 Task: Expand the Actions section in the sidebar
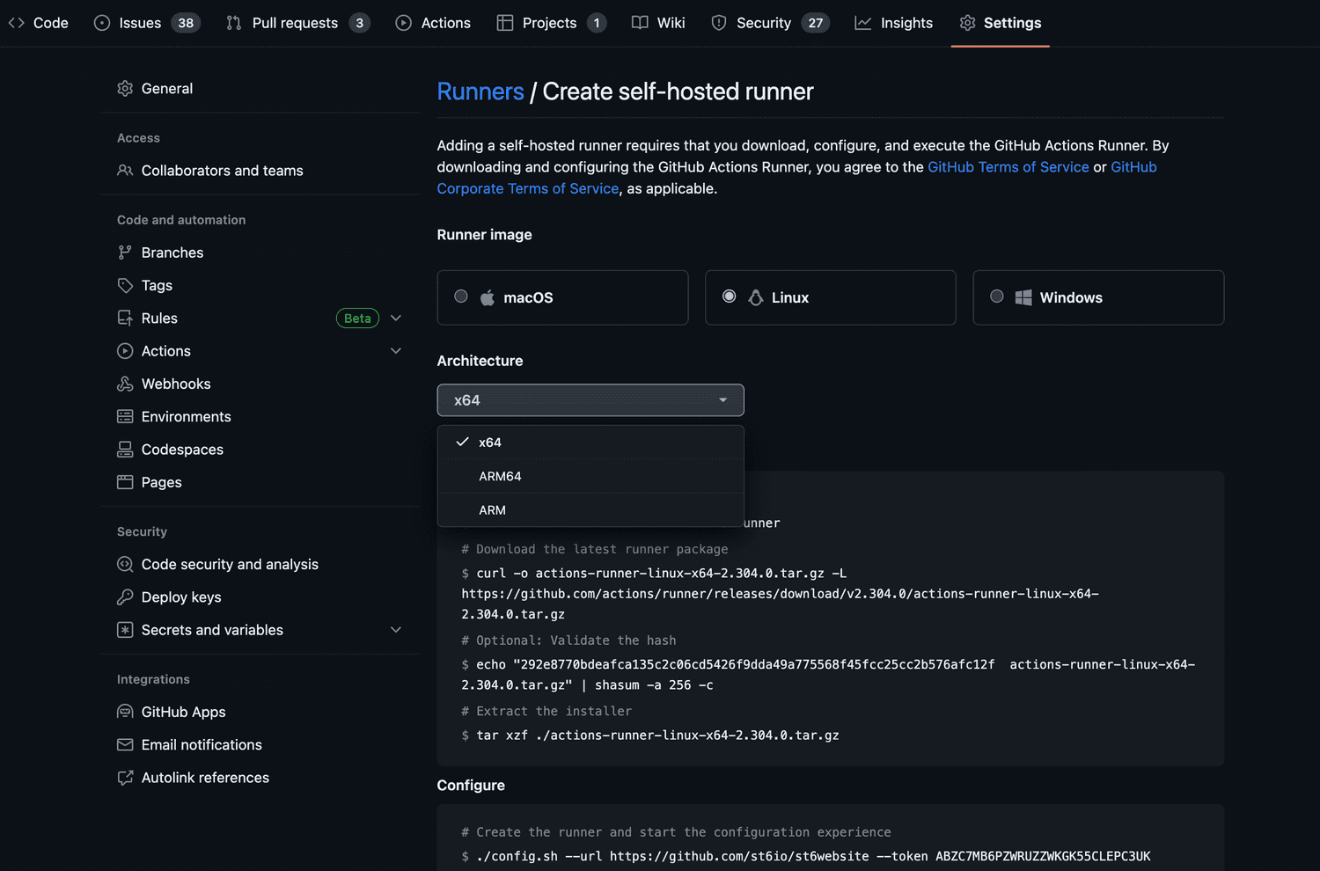tap(396, 350)
